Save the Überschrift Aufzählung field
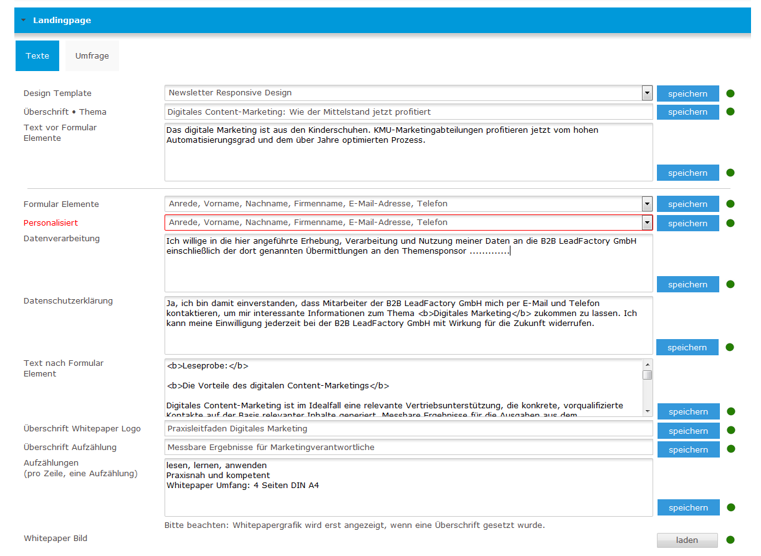 tap(689, 449)
